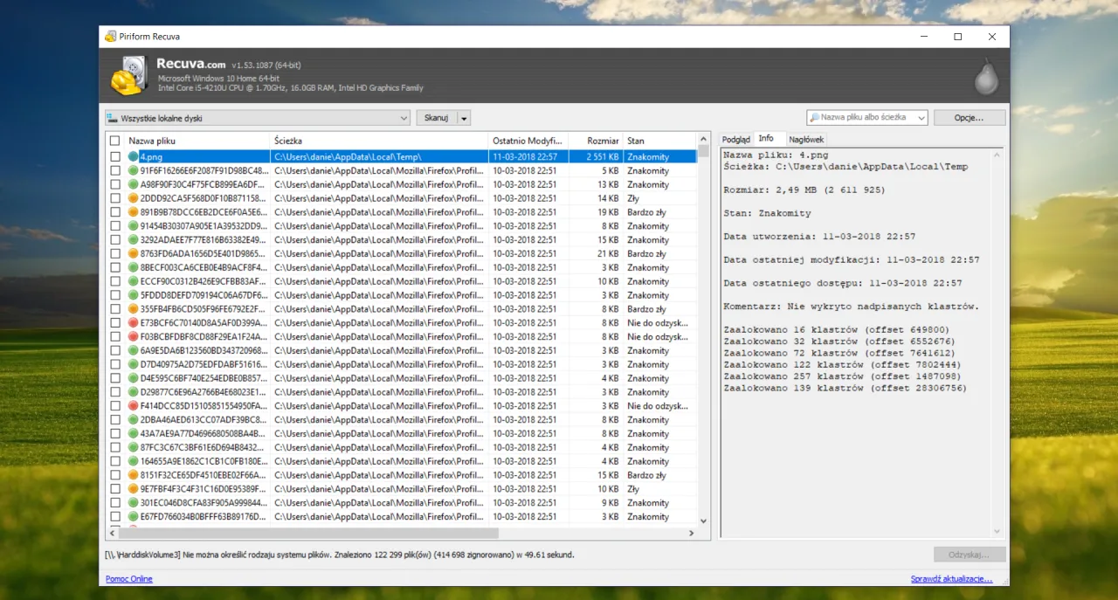Click the red status dot for file F414DCC85D15105851554950FA

tap(134, 406)
